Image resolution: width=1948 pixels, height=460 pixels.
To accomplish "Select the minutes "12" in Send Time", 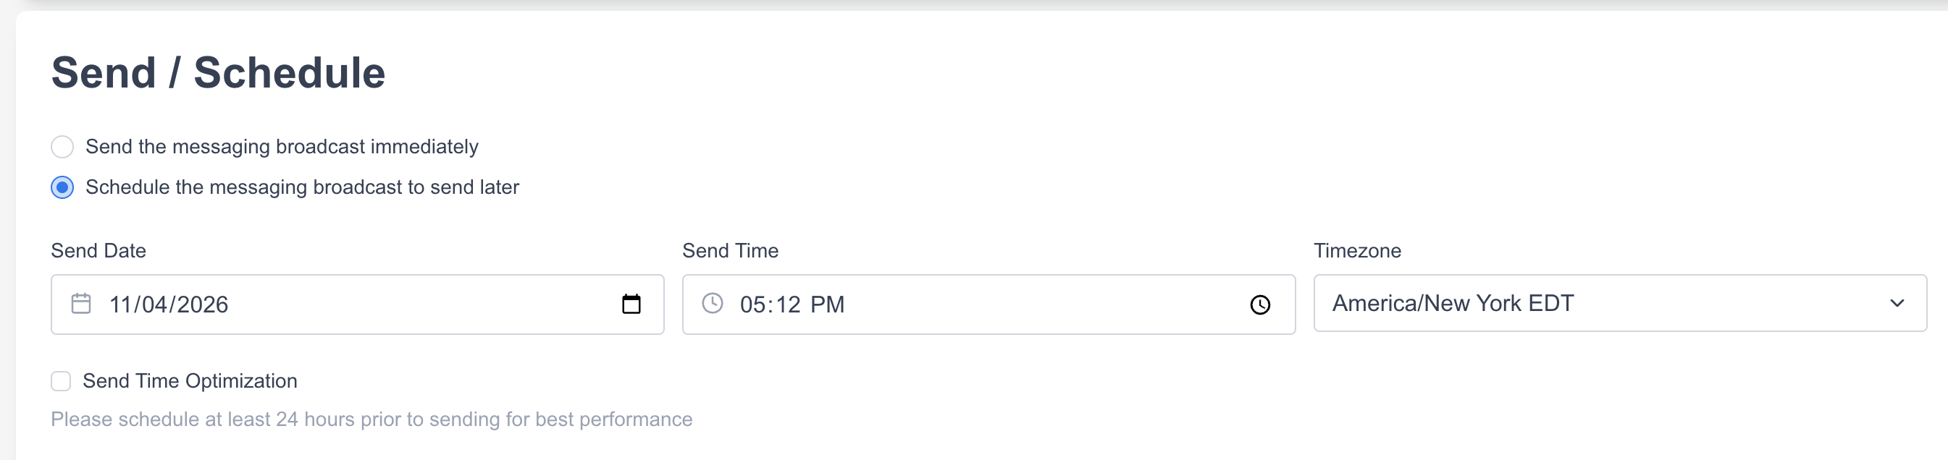I will point(787,304).
